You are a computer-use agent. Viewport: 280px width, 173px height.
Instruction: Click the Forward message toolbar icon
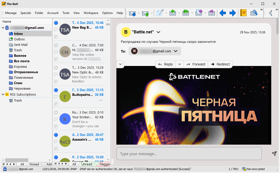click(x=199, y=13)
